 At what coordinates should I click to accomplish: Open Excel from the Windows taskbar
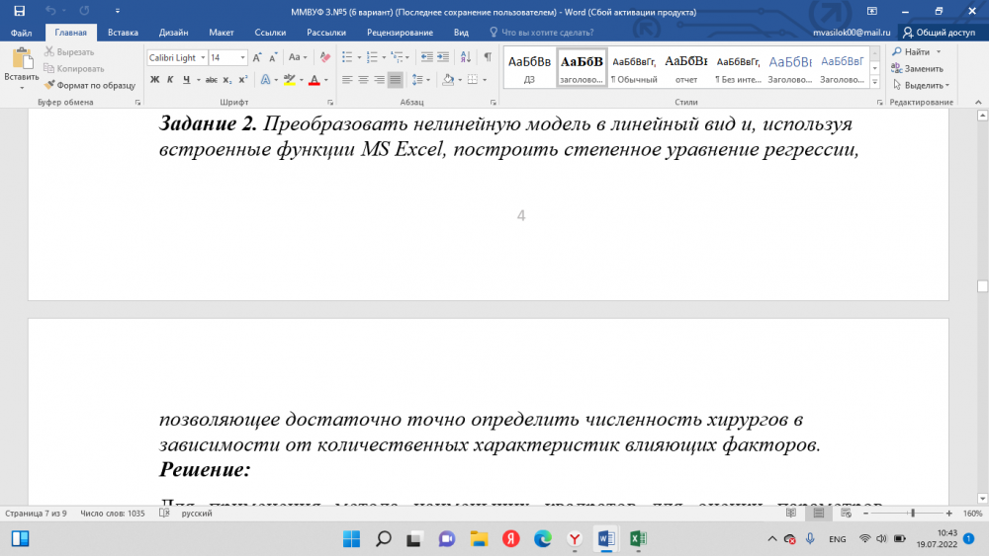tap(638, 538)
